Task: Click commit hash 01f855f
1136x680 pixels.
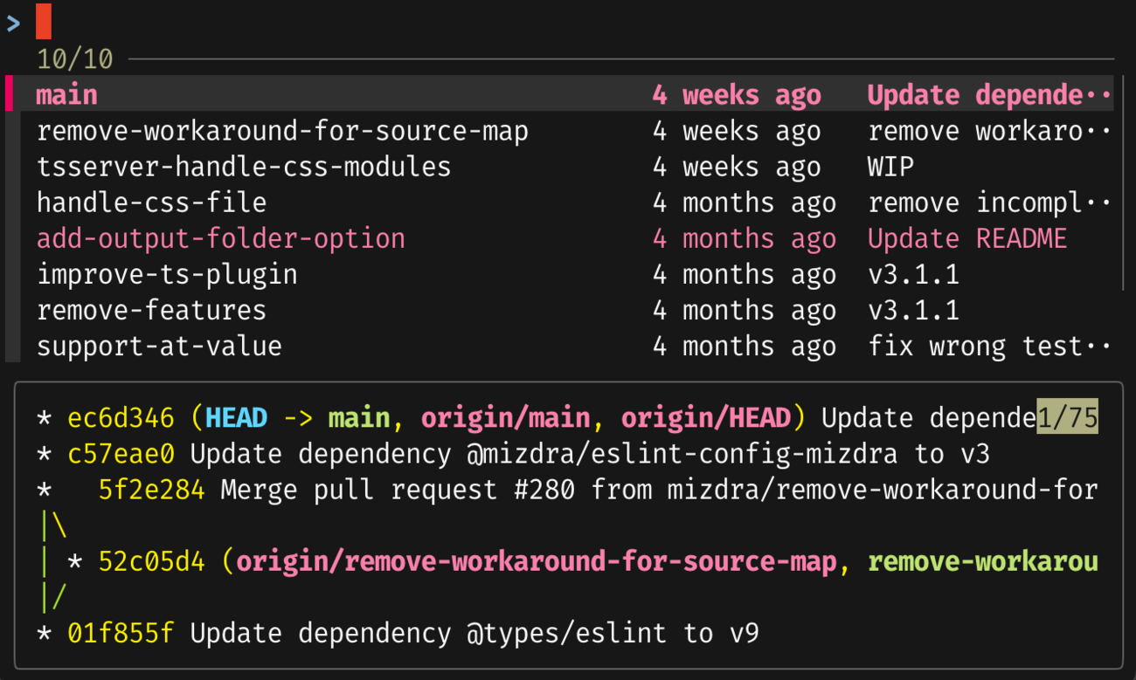Action: click(121, 633)
